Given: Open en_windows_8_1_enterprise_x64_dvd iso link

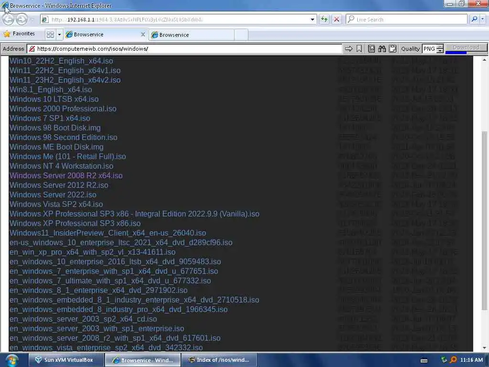Looking at the screenshot, I should coord(98,290).
